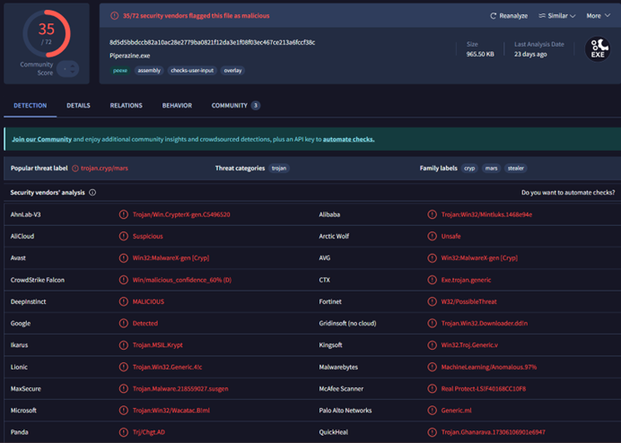Click the file SHA-256 hash text
The image size is (621, 443).
pos(213,42)
